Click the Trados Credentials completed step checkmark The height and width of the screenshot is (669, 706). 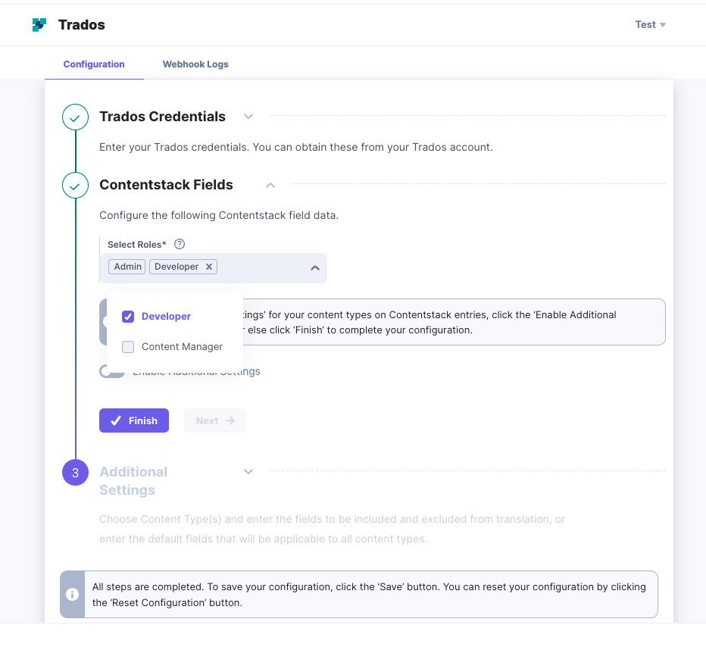pos(75,117)
